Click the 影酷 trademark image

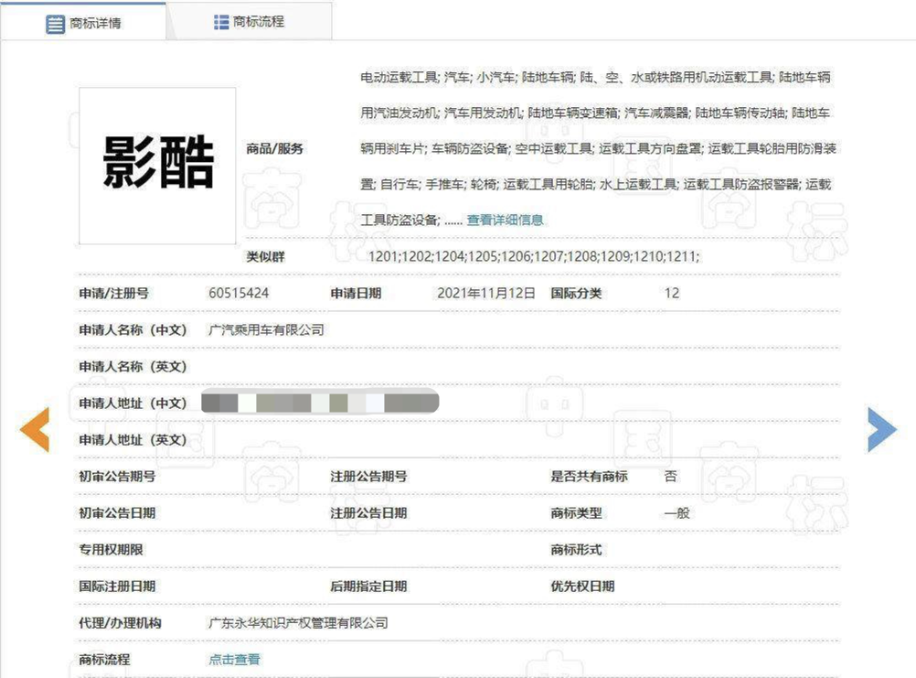[157, 166]
